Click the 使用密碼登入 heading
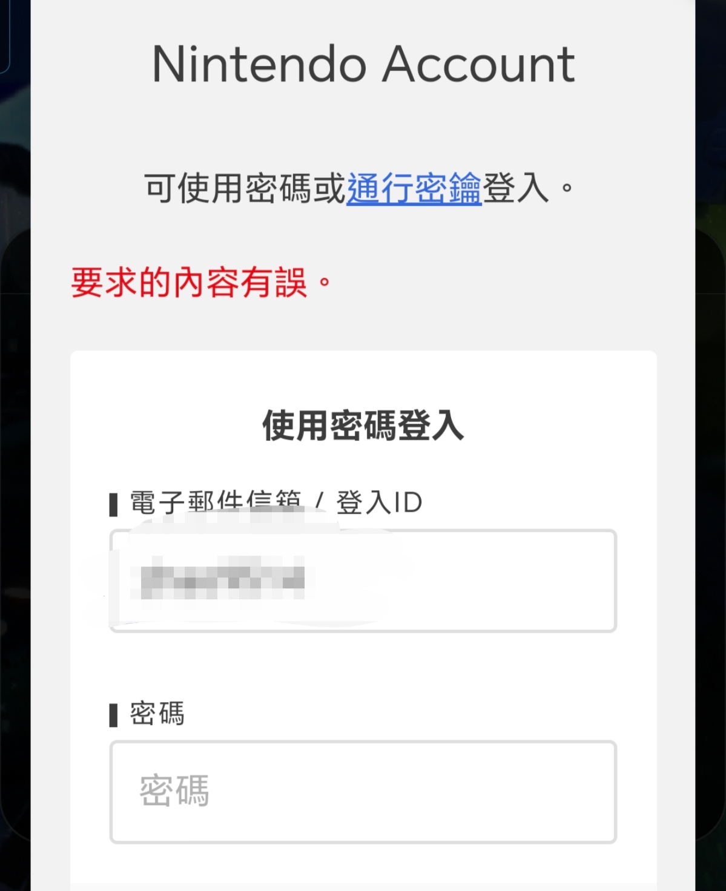This screenshot has width=726, height=891. point(363,426)
